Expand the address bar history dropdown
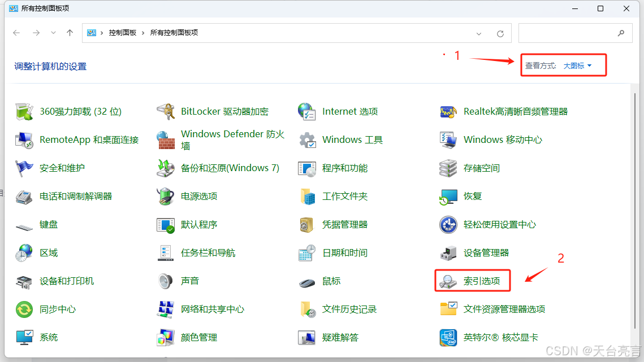 479,34
